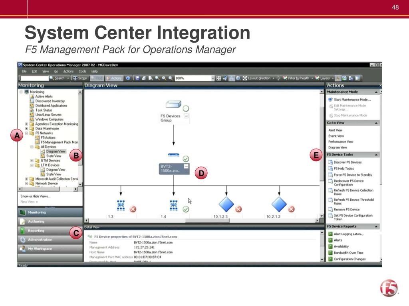Select Discovered Inventory in the tree
409x306 pixels.
coord(50,101)
